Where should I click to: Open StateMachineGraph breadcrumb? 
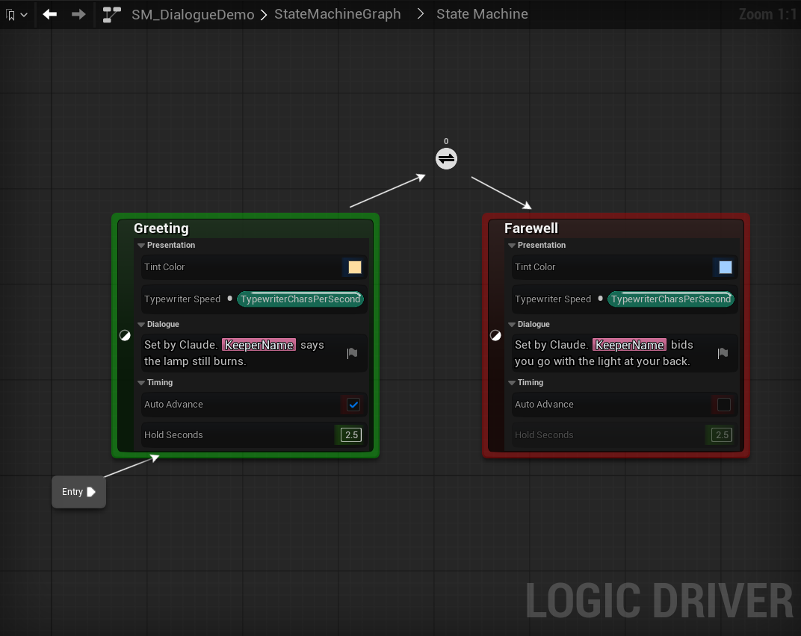click(338, 13)
